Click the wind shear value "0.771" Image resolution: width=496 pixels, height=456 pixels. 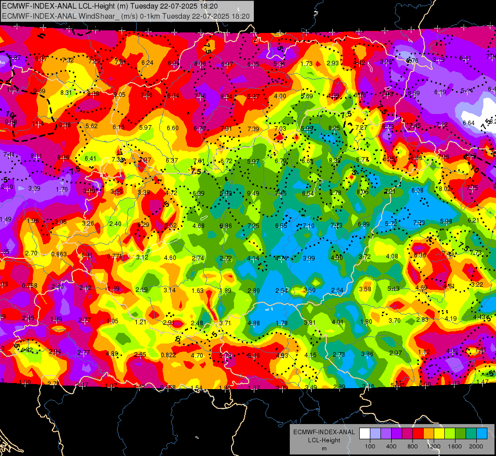pyautogui.click(x=115, y=256)
